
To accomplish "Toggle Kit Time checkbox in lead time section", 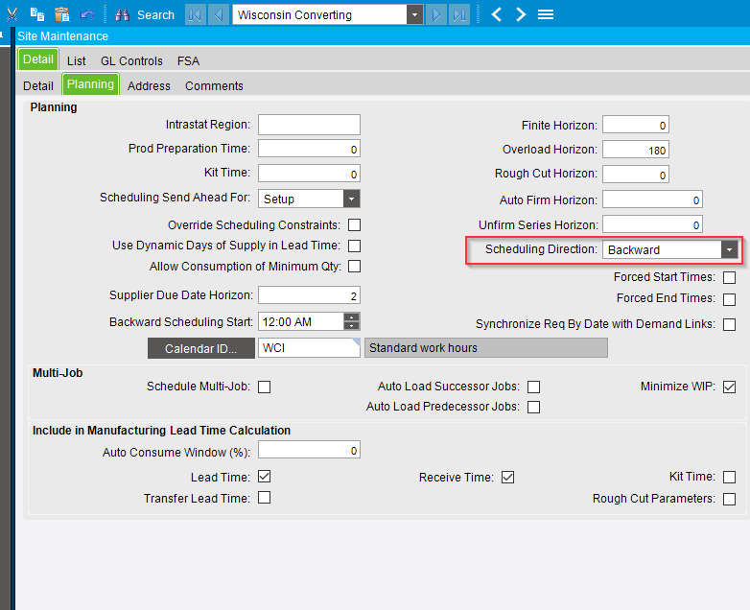I will (730, 477).
